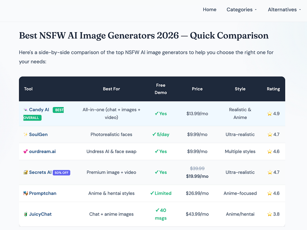
Task: Click the $9.99/mo price in SoulGen row
Action: click(x=197, y=134)
